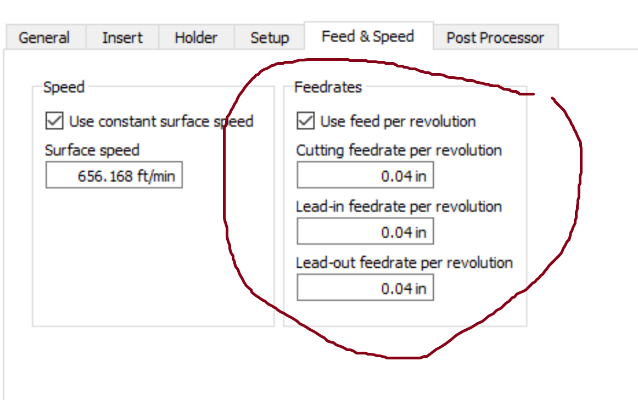The height and width of the screenshot is (400, 638).
Task: Switch to the General tab
Action: 44,37
